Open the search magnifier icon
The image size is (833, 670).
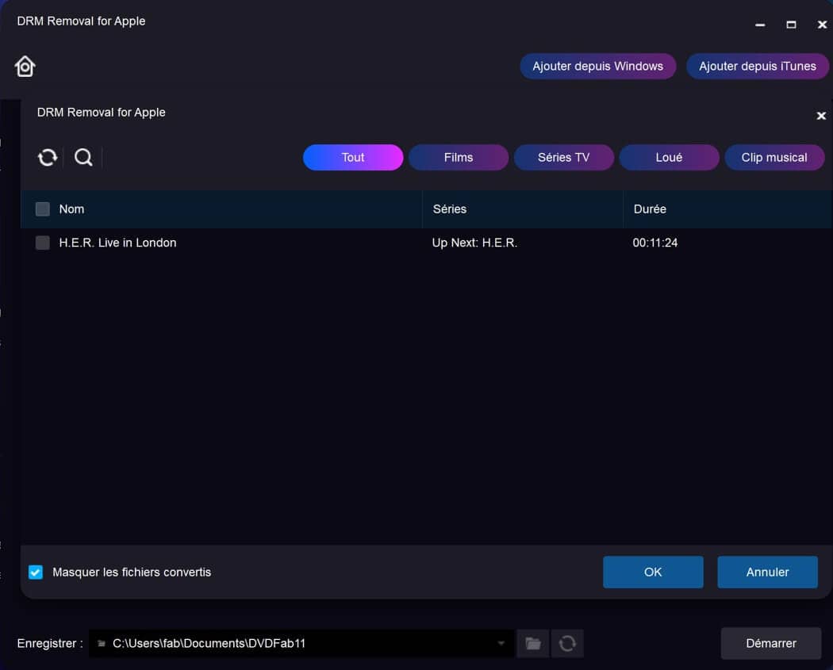83,157
